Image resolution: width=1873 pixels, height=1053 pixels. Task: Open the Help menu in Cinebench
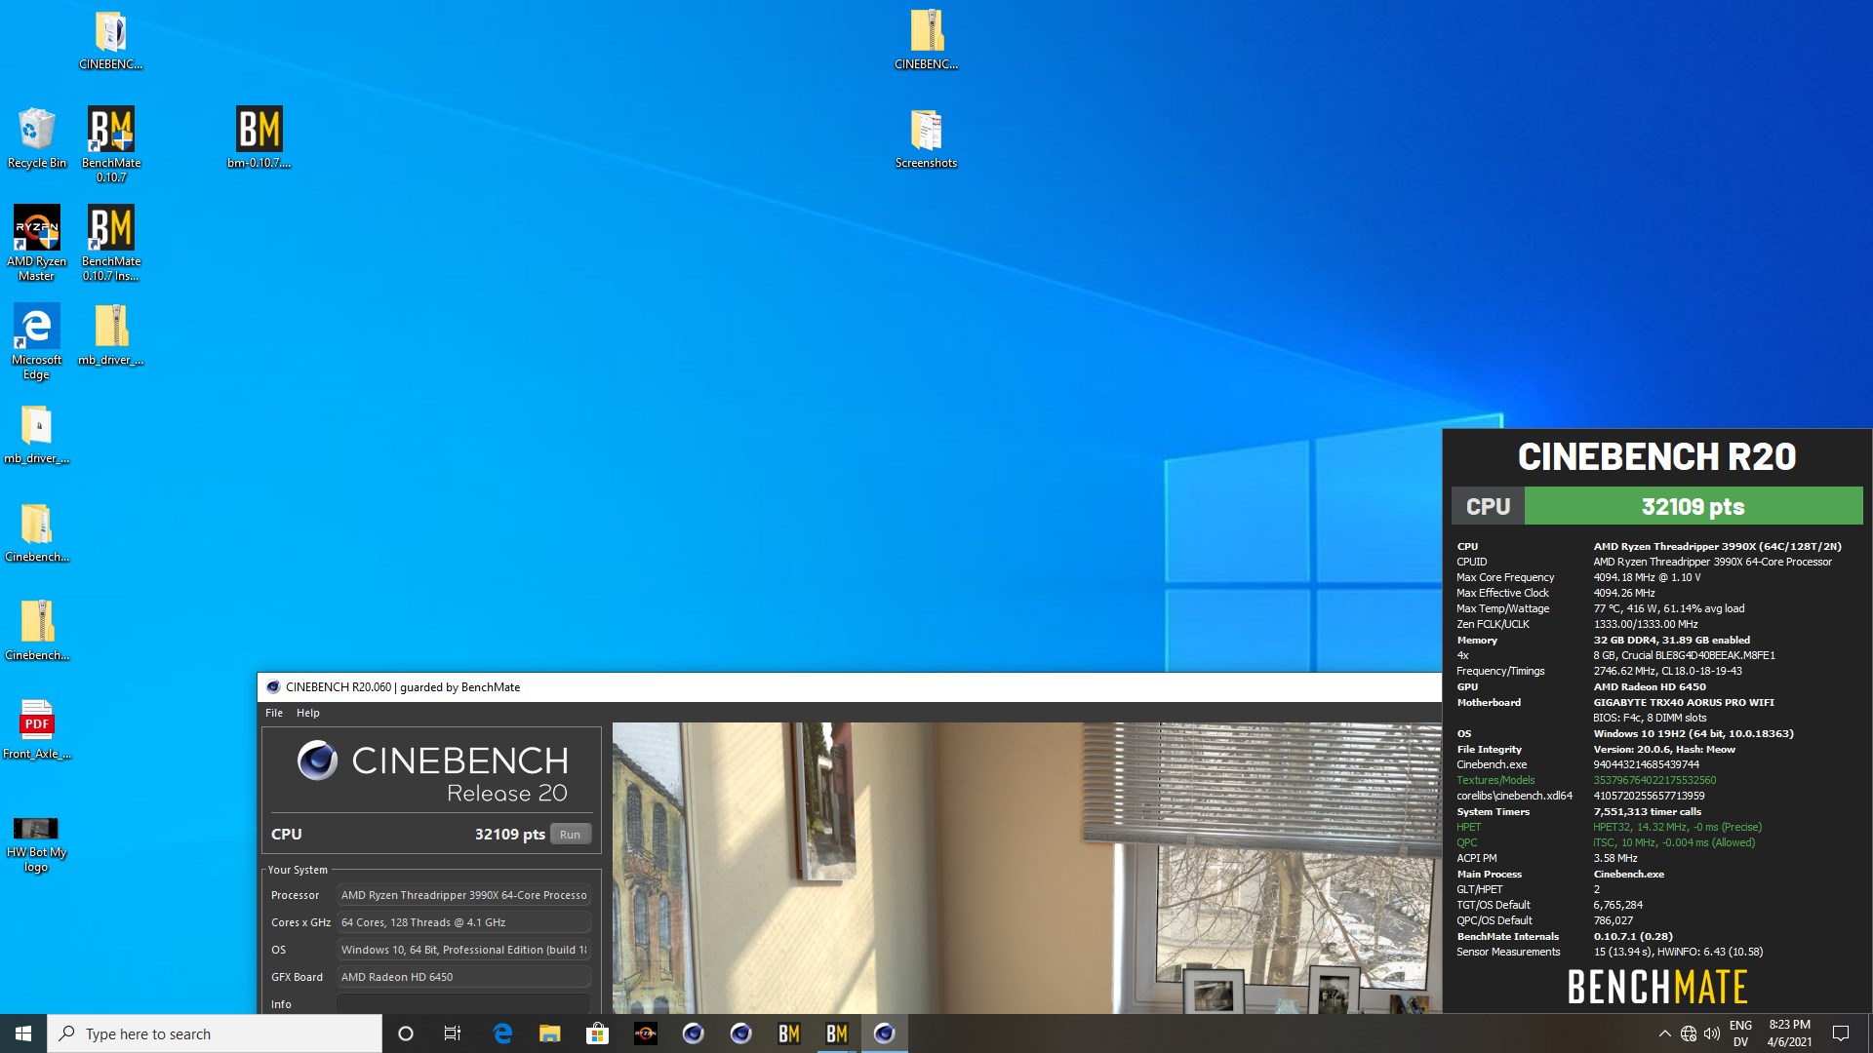pos(308,713)
